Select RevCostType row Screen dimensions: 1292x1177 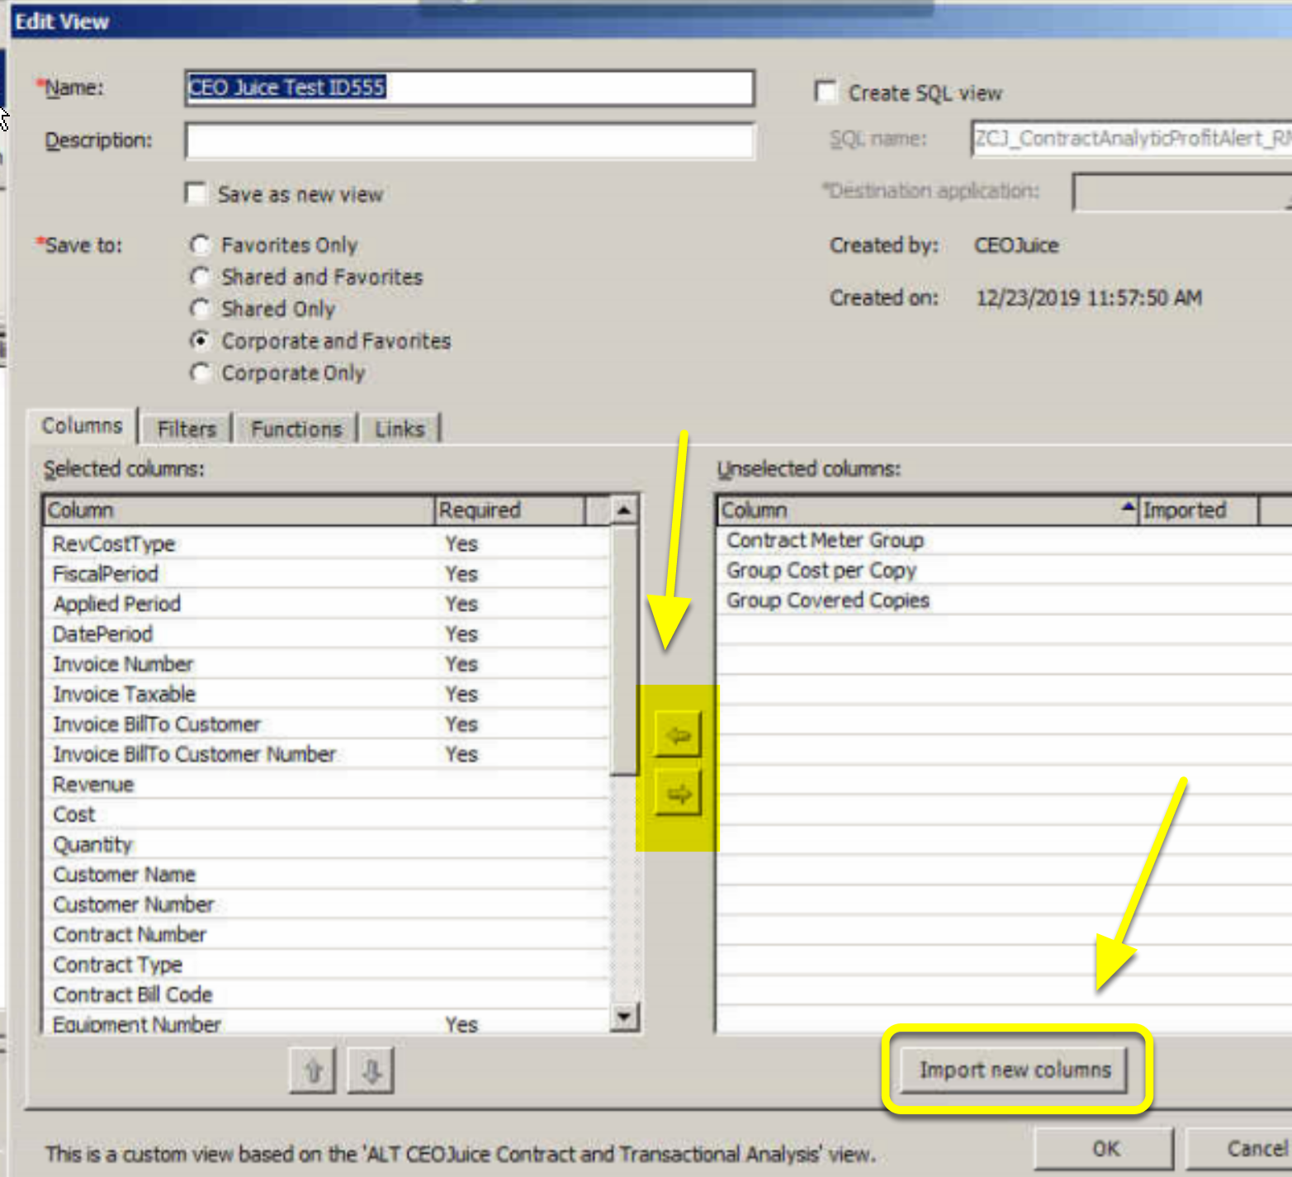coord(327,543)
